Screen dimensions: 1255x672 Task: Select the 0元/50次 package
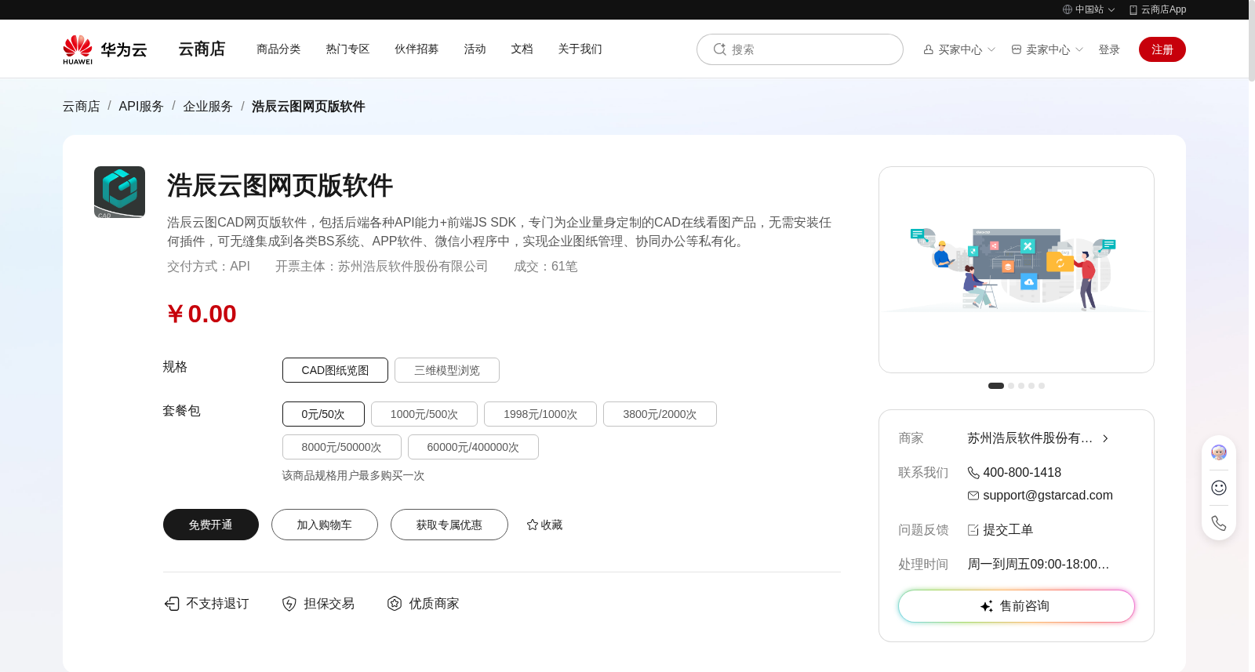pos(323,414)
